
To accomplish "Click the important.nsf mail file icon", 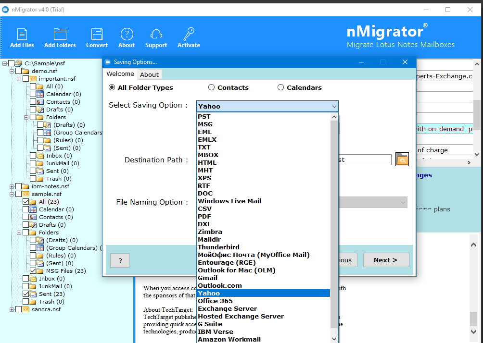I will (33, 79).
